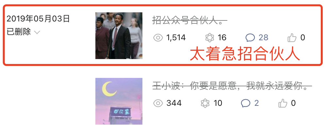The image size is (326, 135).
Task: Open comments bubble icon beside 28
Action: (250, 38)
